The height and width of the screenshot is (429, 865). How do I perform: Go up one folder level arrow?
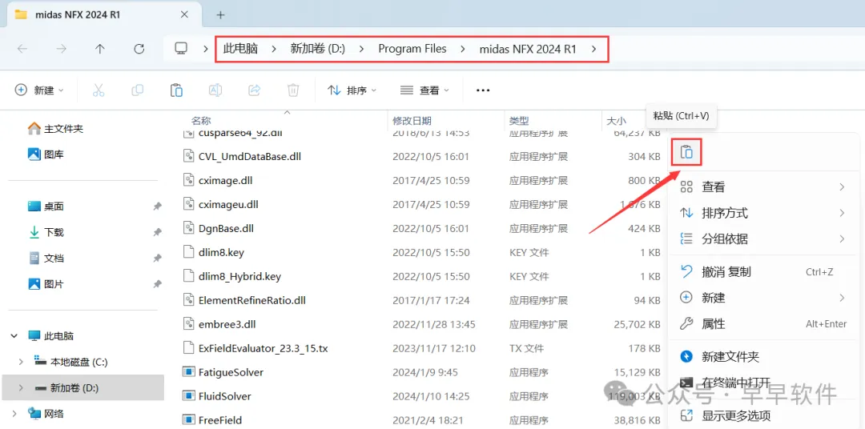pyautogui.click(x=100, y=49)
